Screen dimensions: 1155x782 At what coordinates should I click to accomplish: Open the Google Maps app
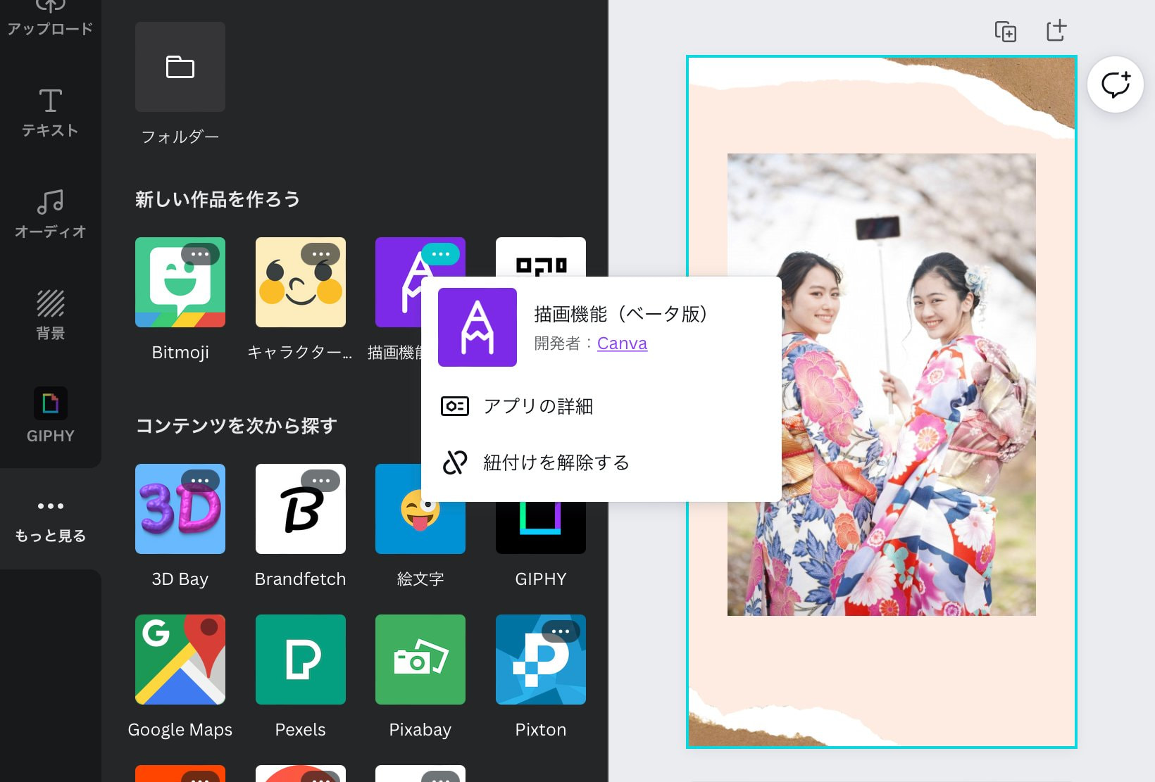click(180, 660)
